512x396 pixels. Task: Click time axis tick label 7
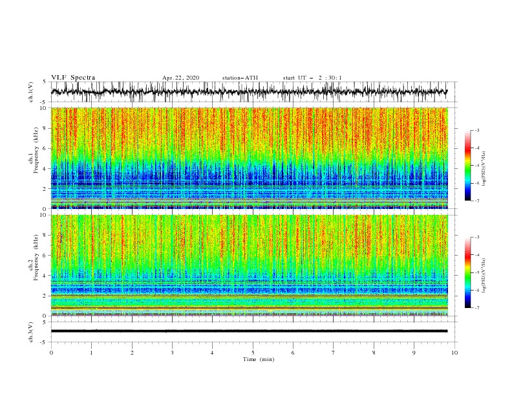[x=334, y=353]
